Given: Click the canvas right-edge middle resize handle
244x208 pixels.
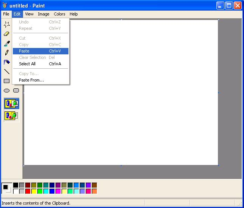Looking at the screenshot, I should click(219, 93).
